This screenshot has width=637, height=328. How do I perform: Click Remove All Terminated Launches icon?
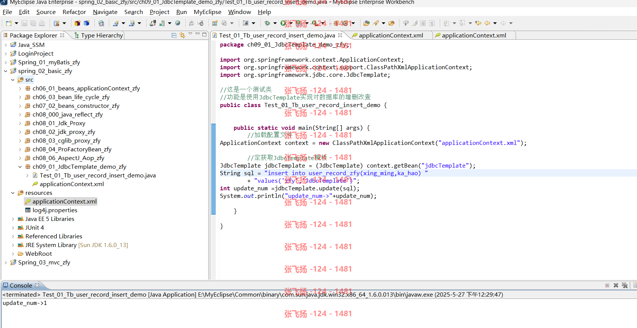pos(624,285)
